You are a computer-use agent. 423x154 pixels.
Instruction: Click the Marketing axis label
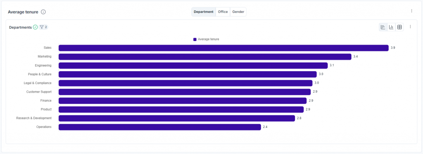[x=45, y=56]
